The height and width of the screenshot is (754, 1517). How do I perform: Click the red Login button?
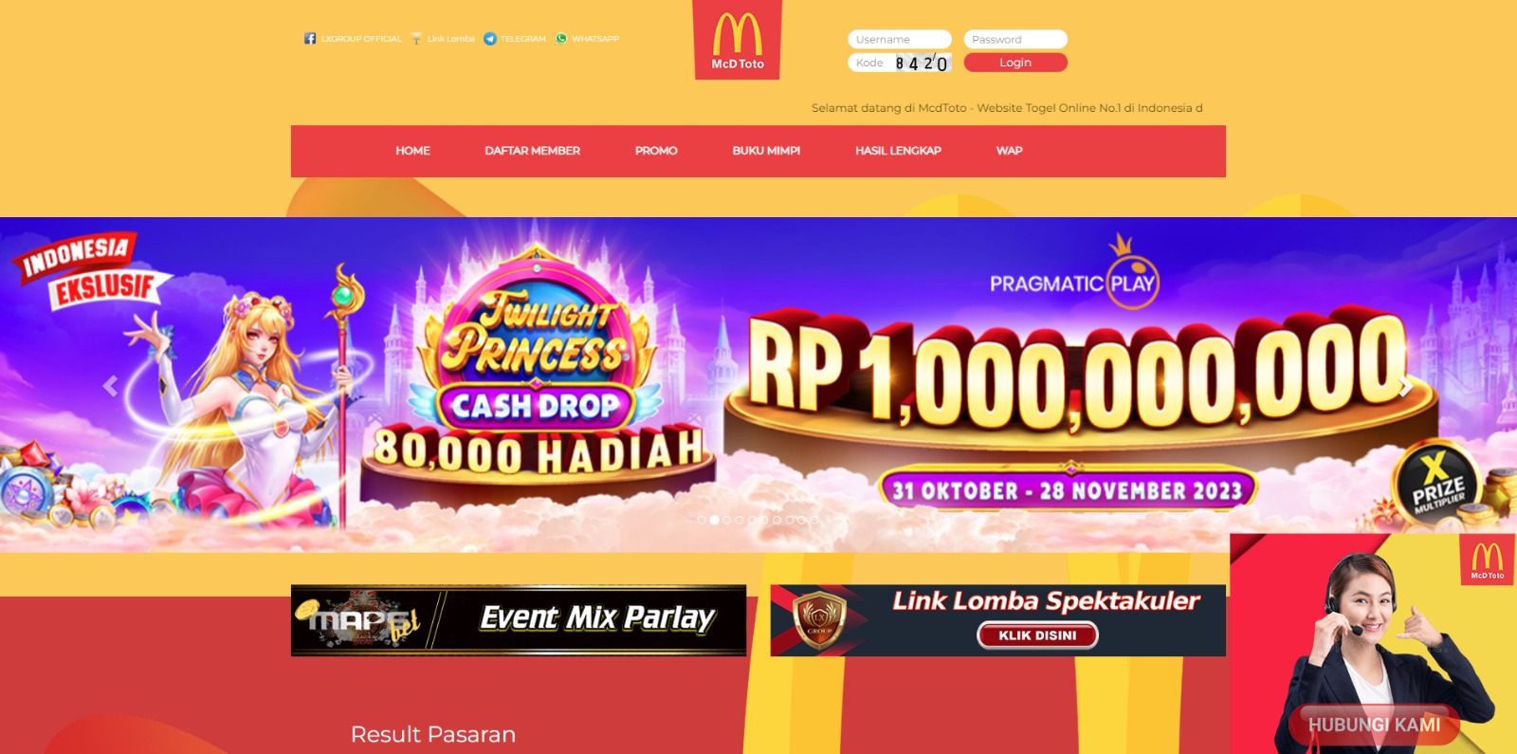click(1015, 63)
